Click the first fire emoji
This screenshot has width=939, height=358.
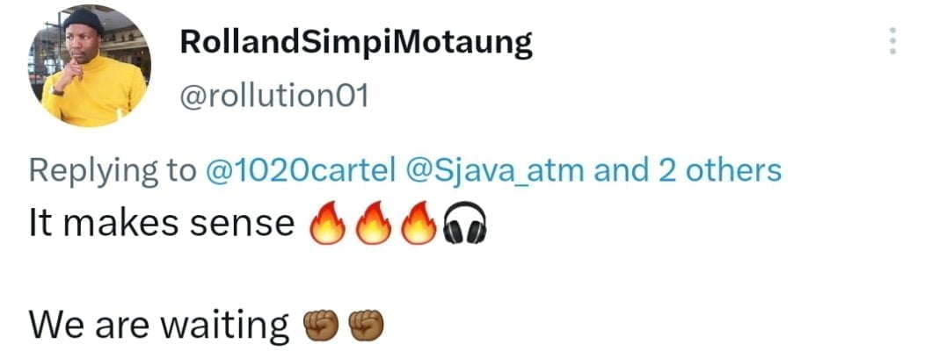(326, 223)
